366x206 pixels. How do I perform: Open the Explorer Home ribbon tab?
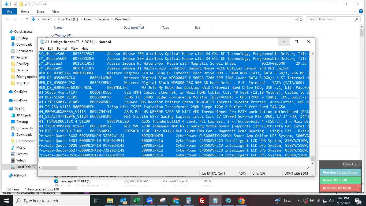pyautogui.click(x=25, y=12)
